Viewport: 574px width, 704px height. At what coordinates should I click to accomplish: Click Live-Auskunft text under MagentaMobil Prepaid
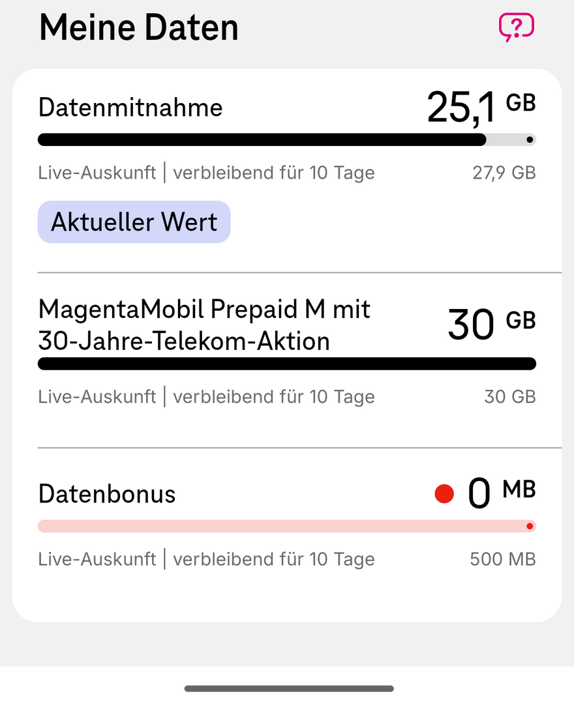(x=97, y=397)
